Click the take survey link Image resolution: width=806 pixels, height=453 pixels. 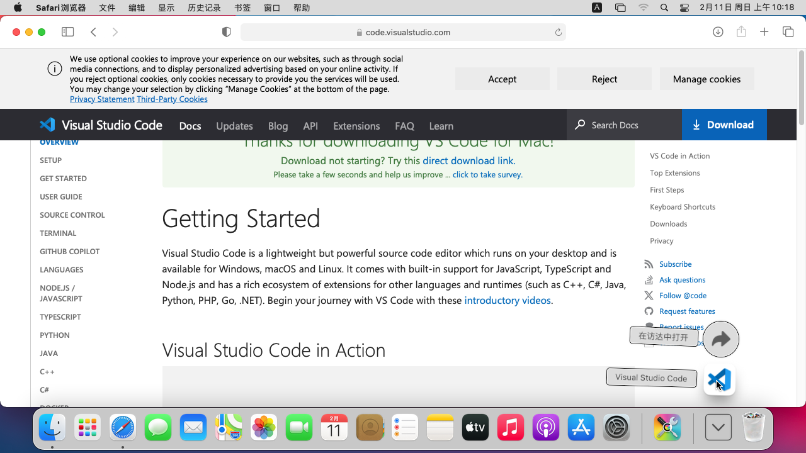pyautogui.click(x=487, y=174)
